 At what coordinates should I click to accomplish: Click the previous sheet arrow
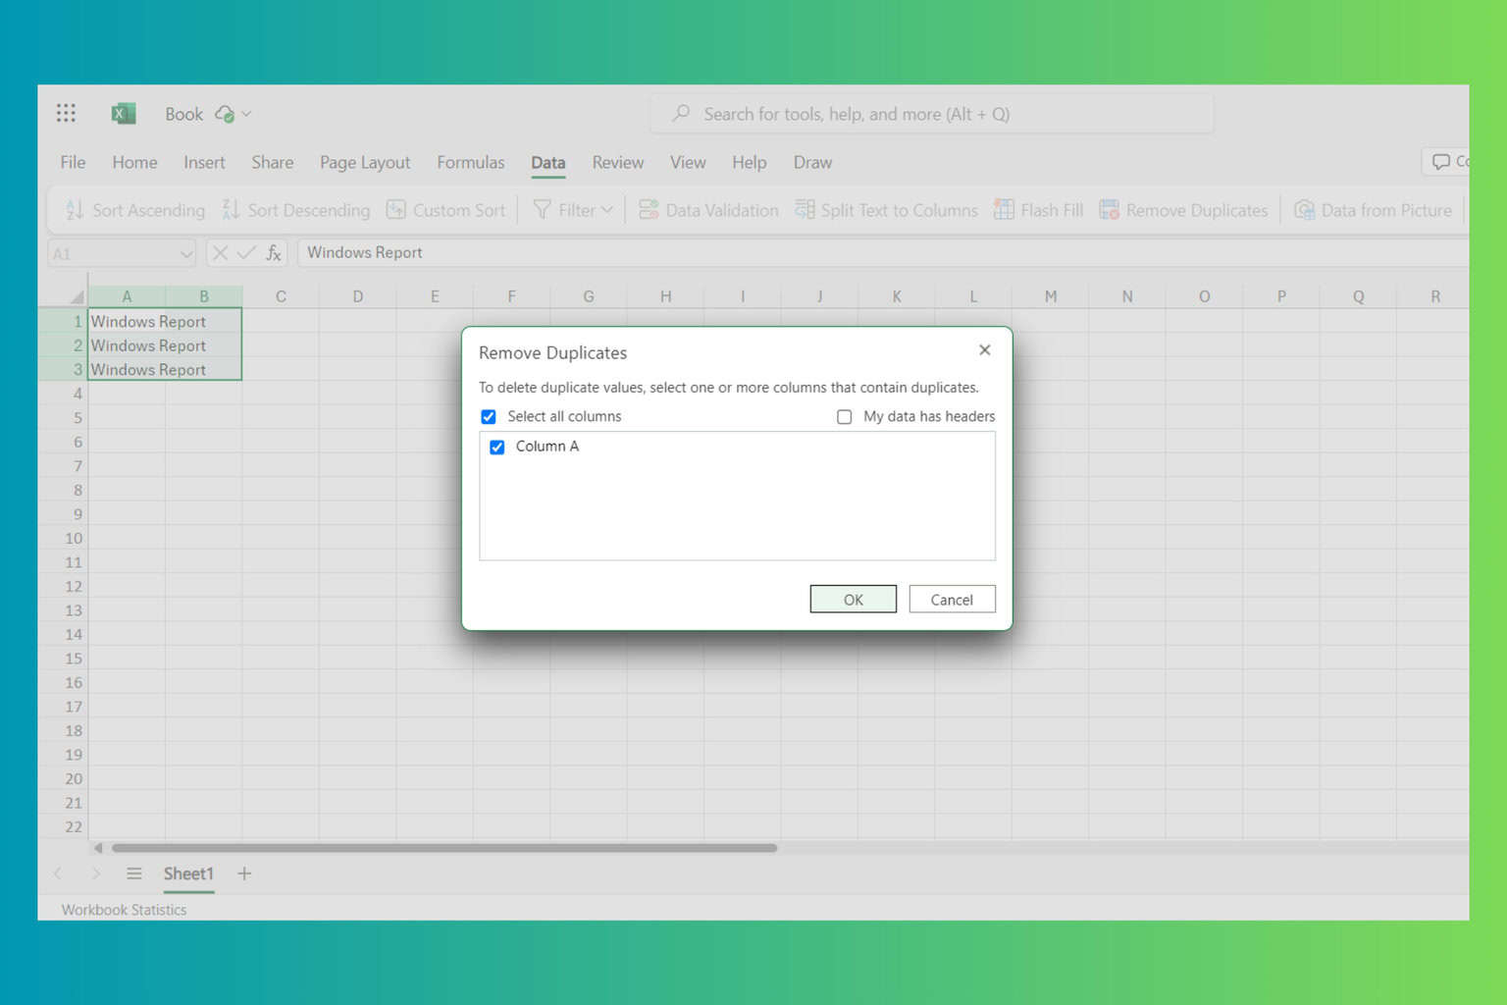click(x=58, y=873)
